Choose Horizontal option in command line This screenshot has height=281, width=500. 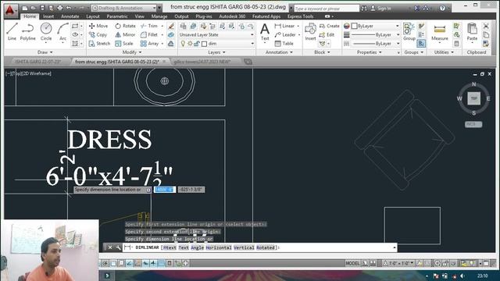pos(219,247)
